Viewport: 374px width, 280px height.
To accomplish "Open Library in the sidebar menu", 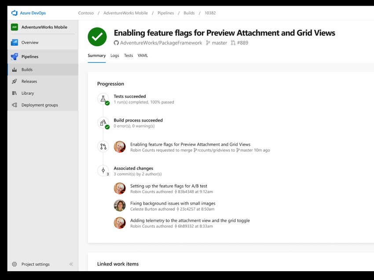I will (43, 93).
